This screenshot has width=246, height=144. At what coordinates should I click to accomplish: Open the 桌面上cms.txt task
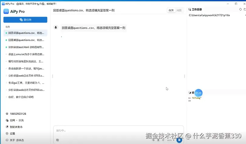pyautogui.click(x=25, y=54)
